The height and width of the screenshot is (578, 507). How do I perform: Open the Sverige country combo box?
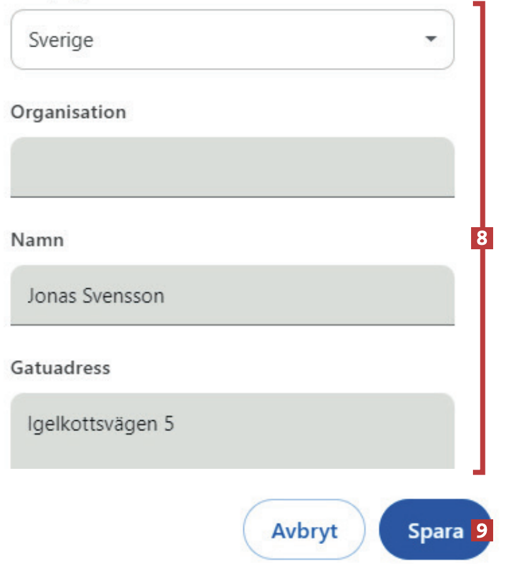click(x=232, y=40)
